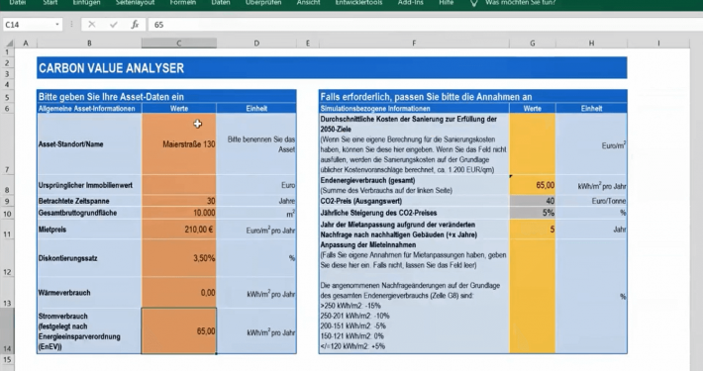
Task: Select the Diskontierungssatz value 3,50%
Action: pyautogui.click(x=179, y=258)
